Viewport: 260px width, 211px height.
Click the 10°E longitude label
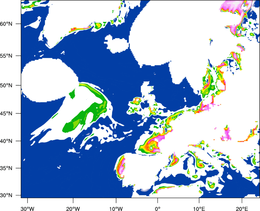point(199,209)
